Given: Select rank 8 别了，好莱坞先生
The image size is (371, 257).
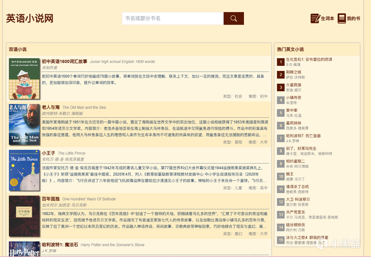Looking at the screenshot, I should point(301,149).
